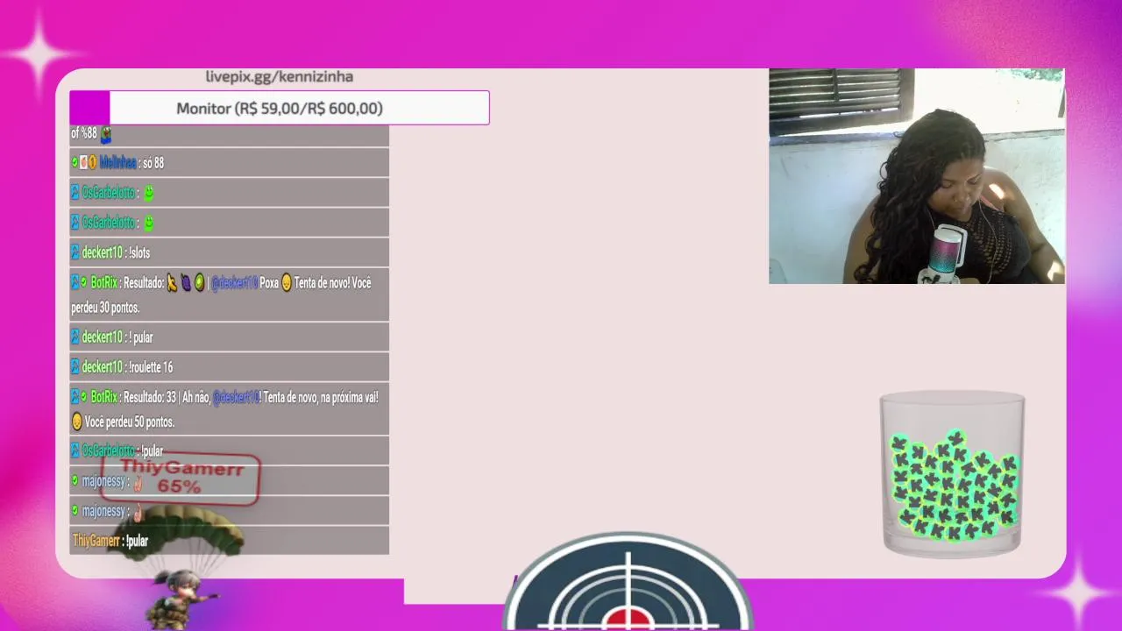Click the ThiyGamerr 65% stamp badge

[181, 478]
